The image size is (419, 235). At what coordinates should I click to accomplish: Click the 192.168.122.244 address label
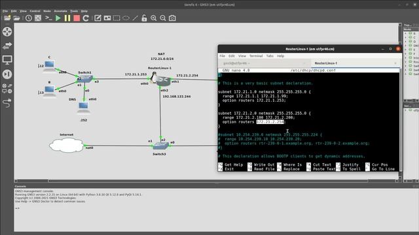[177, 97]
